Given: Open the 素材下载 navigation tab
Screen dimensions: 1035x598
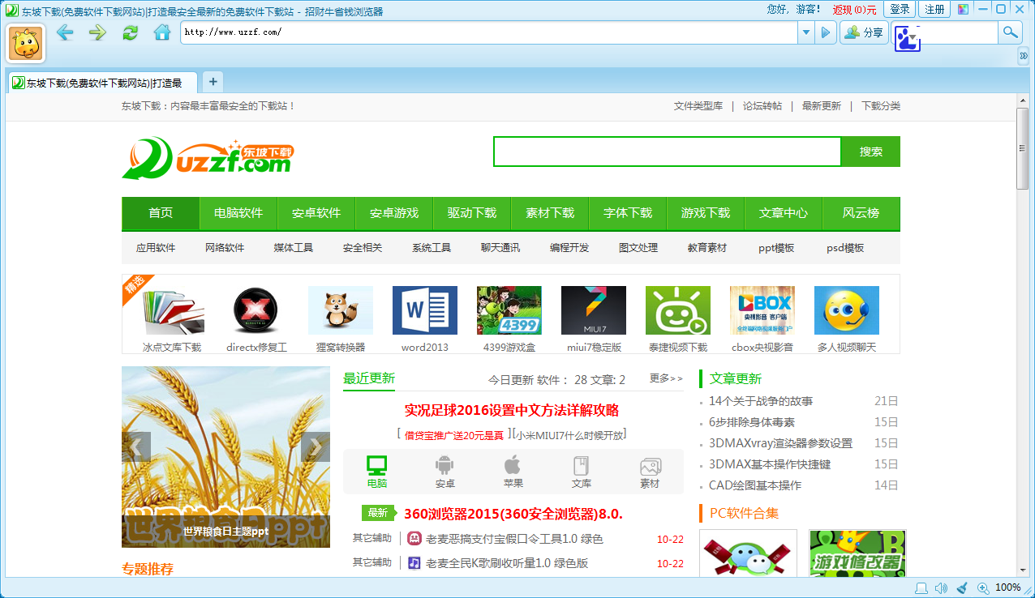Looking at the screenshot, I should pos(550,213).
